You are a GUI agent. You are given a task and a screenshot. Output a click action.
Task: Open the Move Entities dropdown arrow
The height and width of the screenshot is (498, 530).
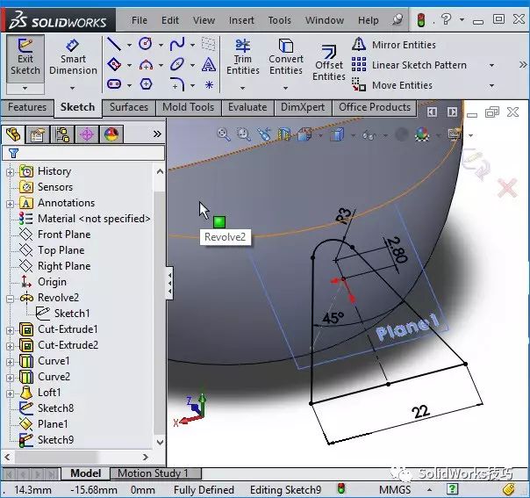pyautogui.click(x=491, y=85)
